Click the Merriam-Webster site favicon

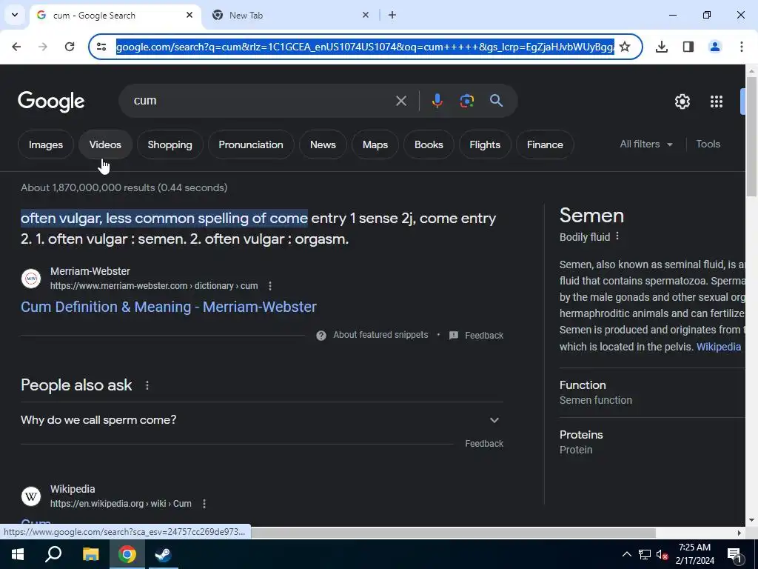tap(31, 279)
